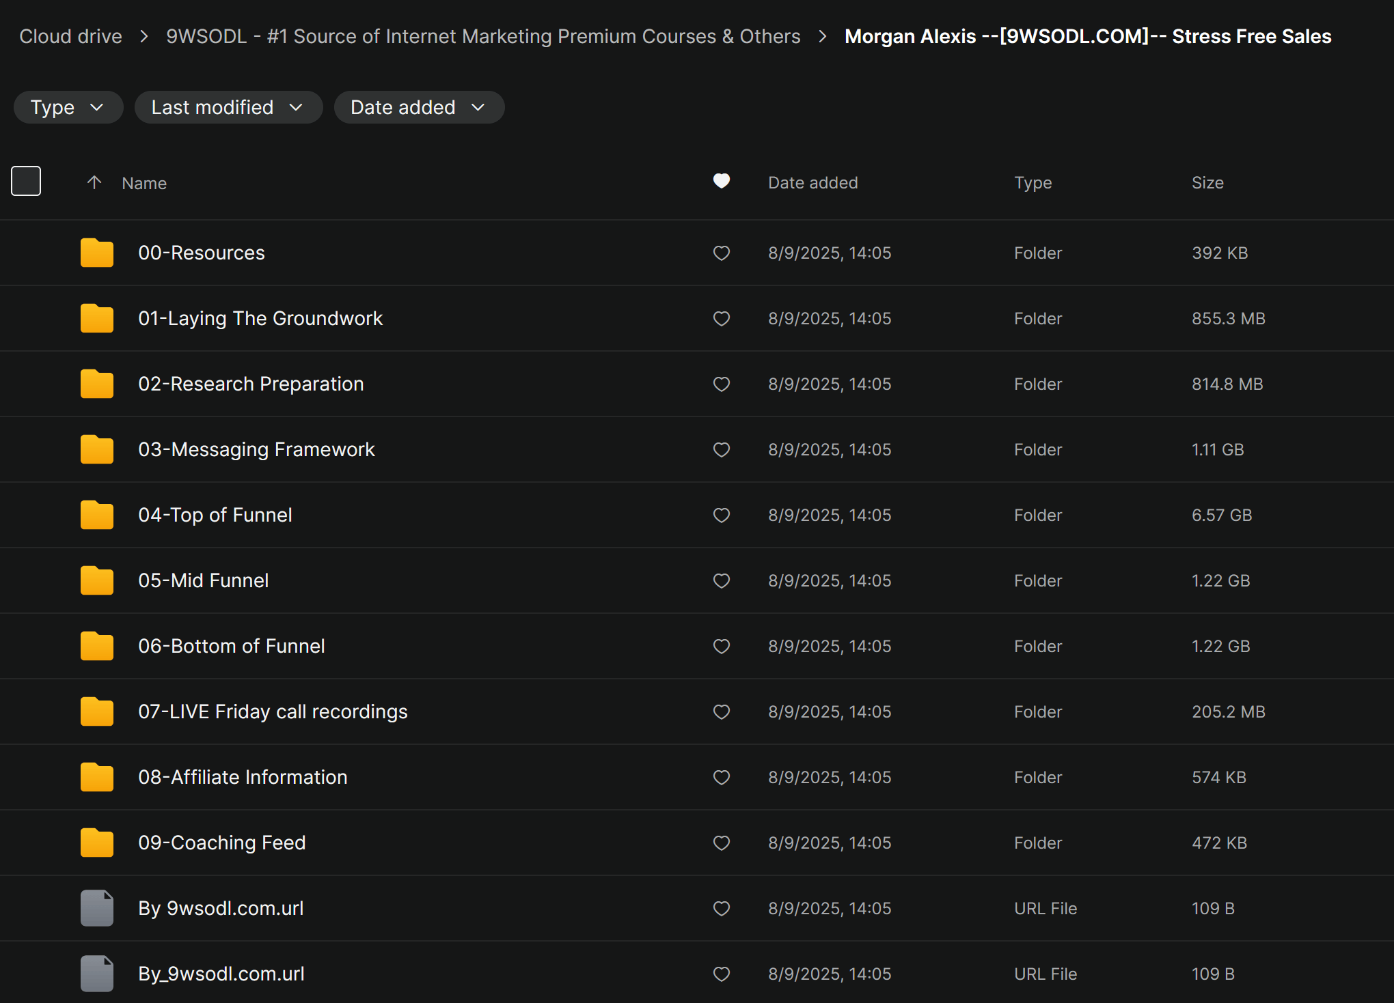
Task: Go to Cloud drive breadcrumb
Action: (x=70, y=36)
